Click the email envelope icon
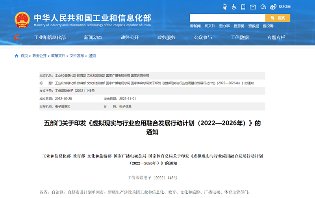The height and width of the screenshot is (198, 315). pyautogui.click(x=253, y=7)
